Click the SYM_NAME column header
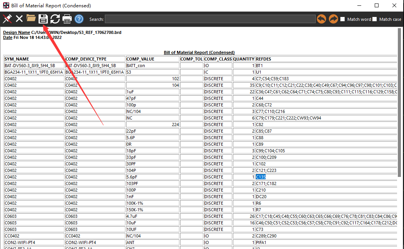Viewport: 404px width, 249px height. coord(34,59)
